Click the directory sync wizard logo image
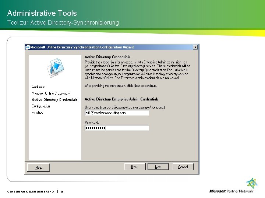The image size is (265, 198). click(55, 68)
